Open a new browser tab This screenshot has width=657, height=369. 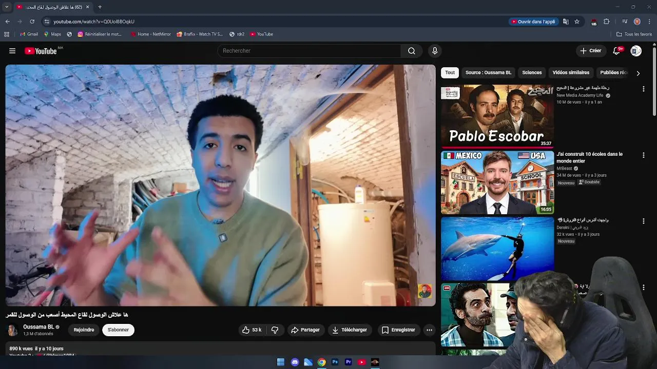pyautogui.click(x=100, y=7)
